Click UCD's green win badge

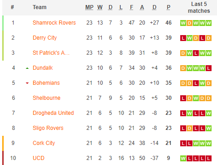click(x=183, y=159)
